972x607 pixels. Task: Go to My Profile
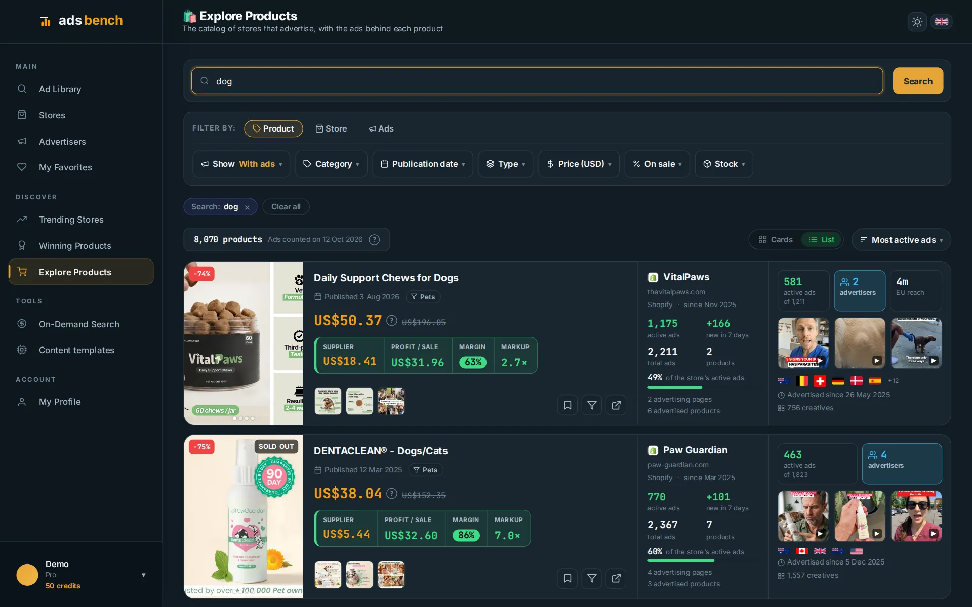(81, 402)
